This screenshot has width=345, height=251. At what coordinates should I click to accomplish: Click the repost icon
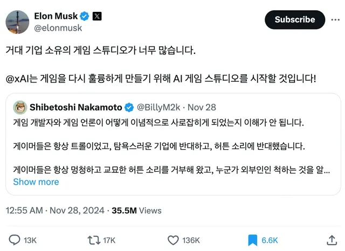[93, 240]
